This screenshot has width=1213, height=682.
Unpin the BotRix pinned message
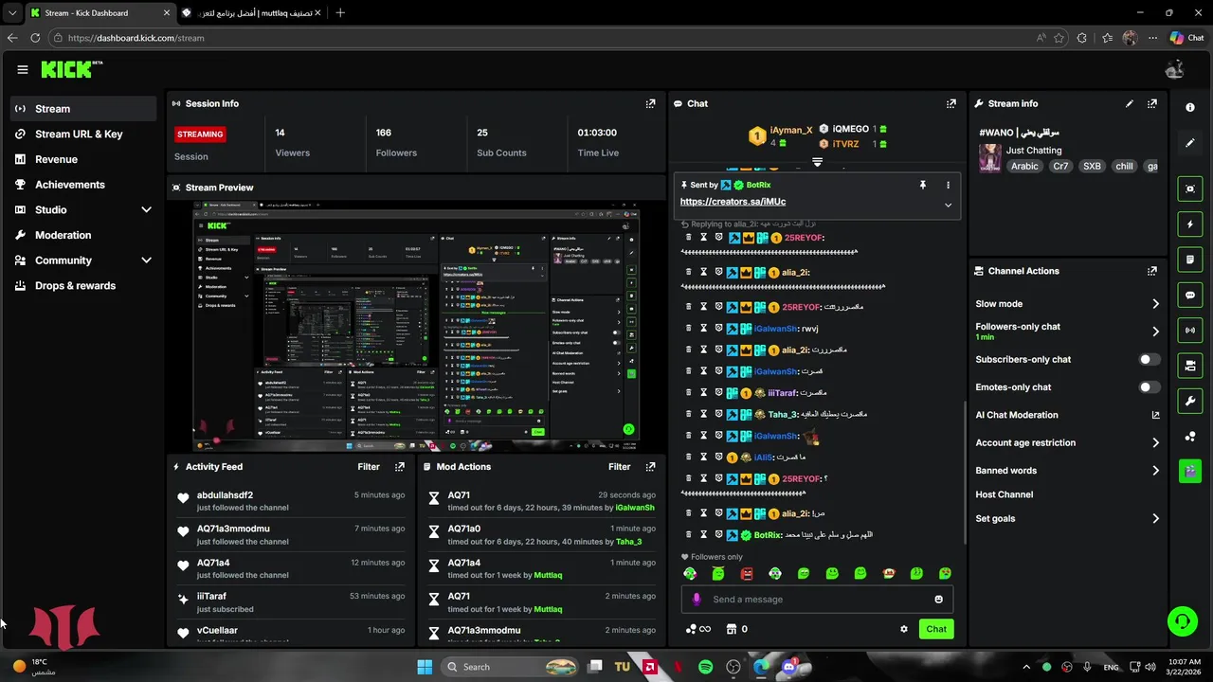(922, 185)
